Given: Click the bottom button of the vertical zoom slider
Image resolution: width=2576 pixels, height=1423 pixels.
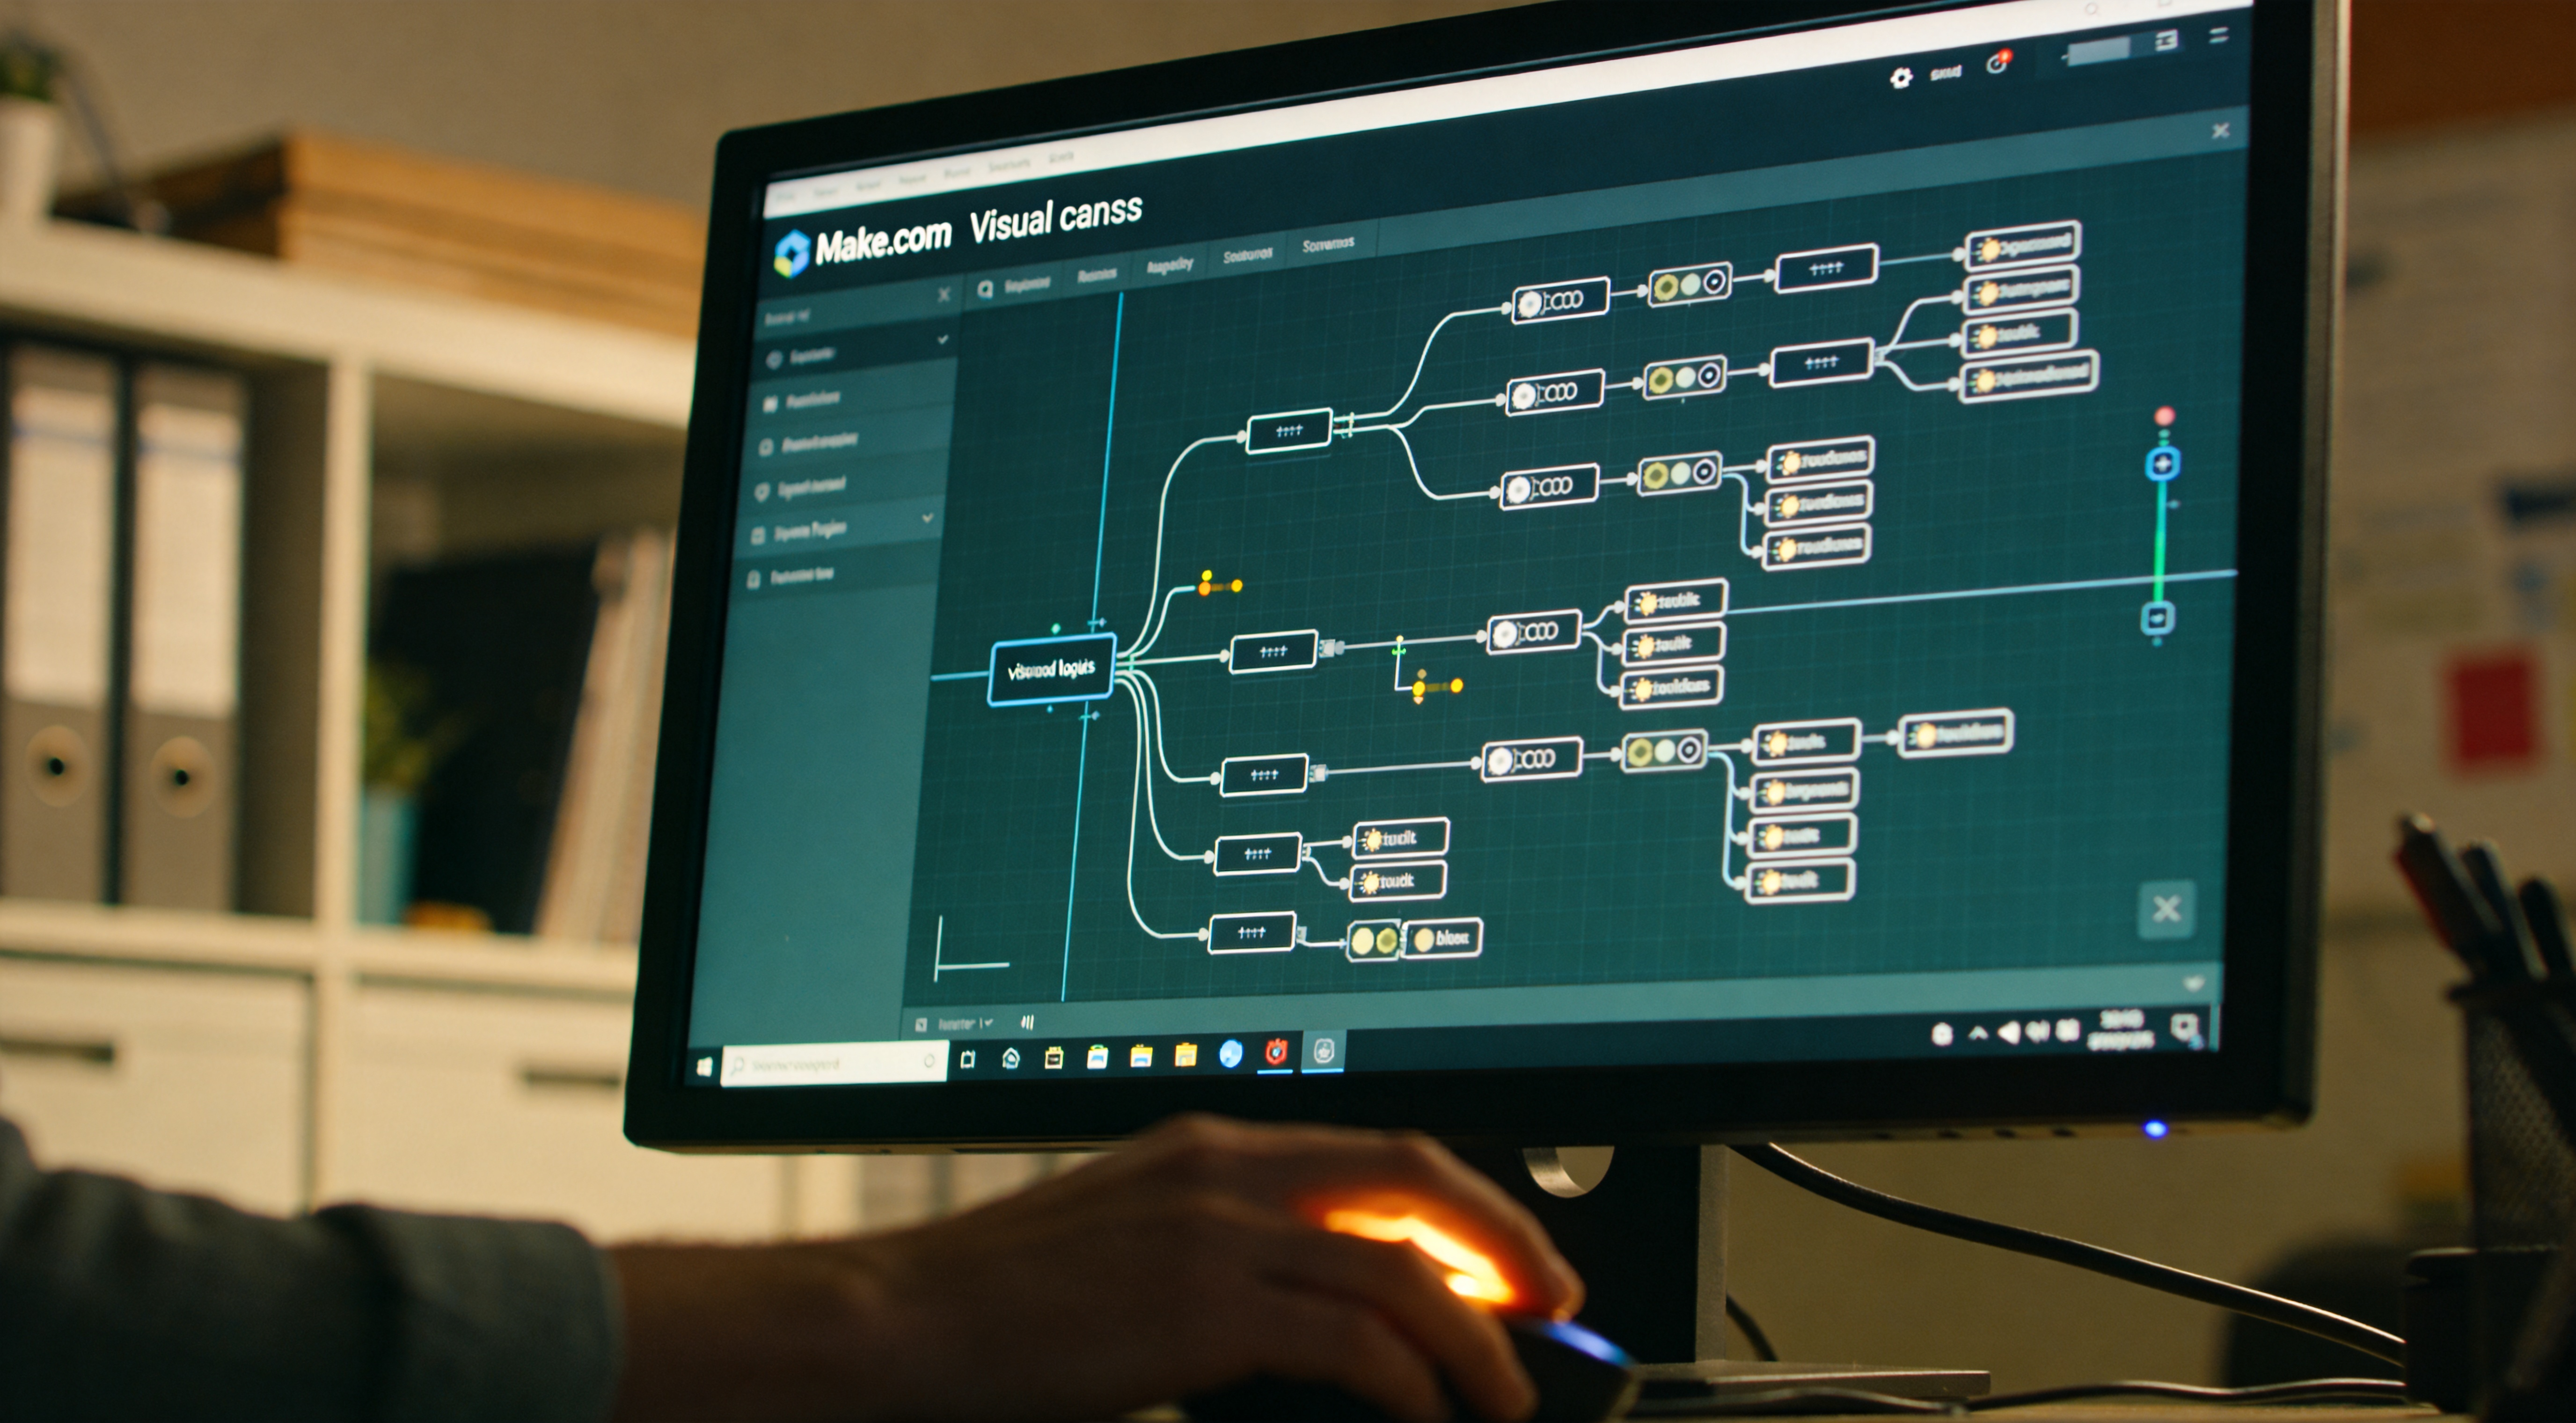Looking at the screenshot, I should (x=2157, y=617).
